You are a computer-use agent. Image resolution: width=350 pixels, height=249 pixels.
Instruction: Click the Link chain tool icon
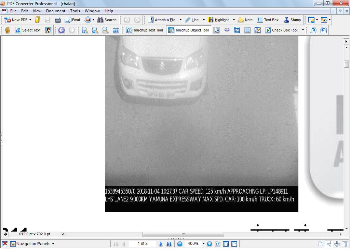(227, 30)
